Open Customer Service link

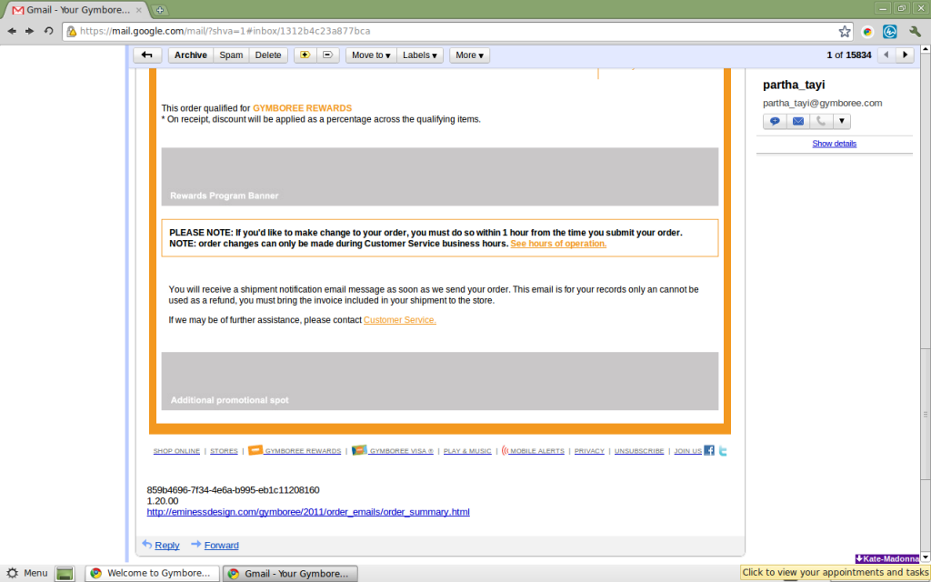(400, 320)
